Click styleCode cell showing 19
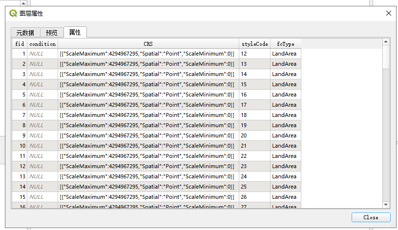Screen dimensions: 398x230 (254, 125)
